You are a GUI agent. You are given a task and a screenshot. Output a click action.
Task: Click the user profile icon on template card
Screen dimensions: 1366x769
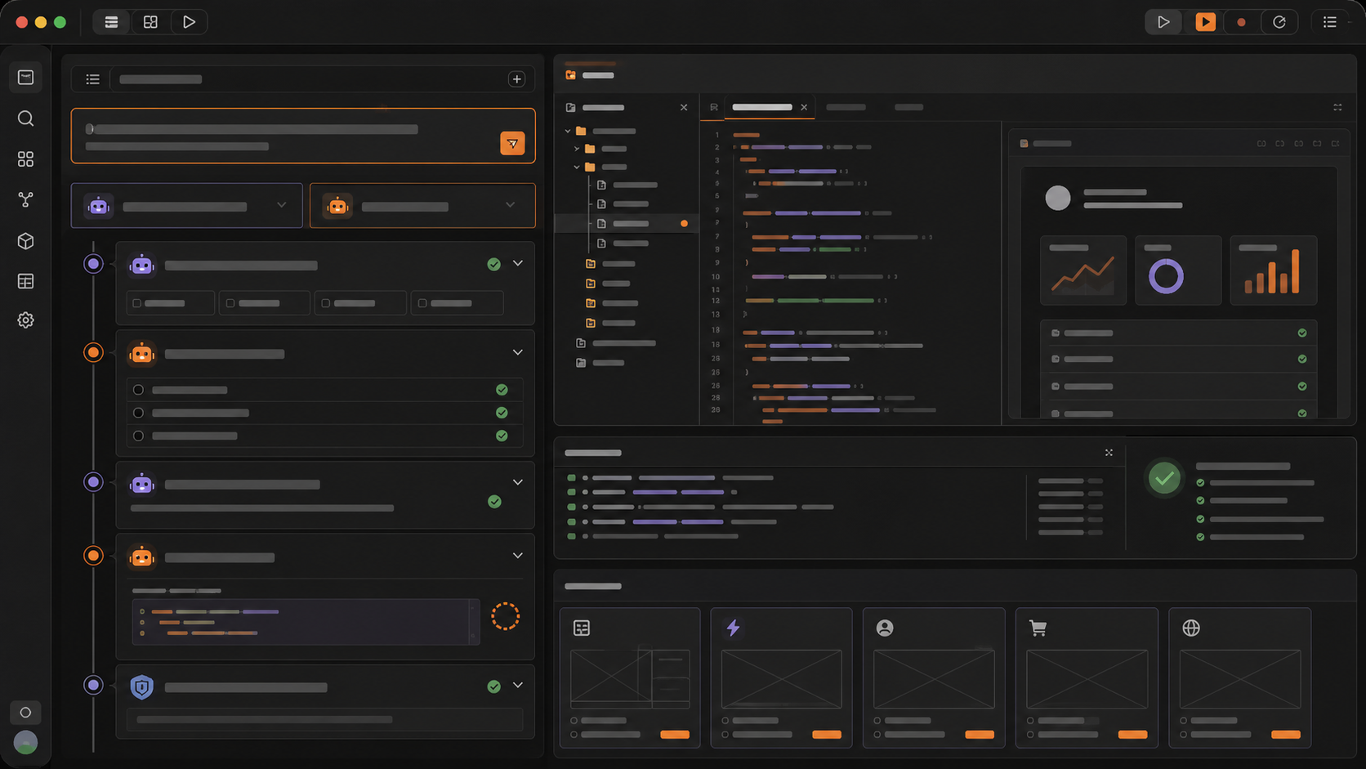tap(885, 628)
